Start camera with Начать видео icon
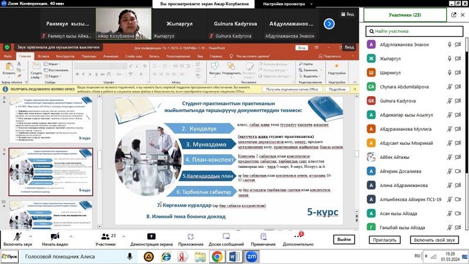Screen dimensions: 469x264 55,236
